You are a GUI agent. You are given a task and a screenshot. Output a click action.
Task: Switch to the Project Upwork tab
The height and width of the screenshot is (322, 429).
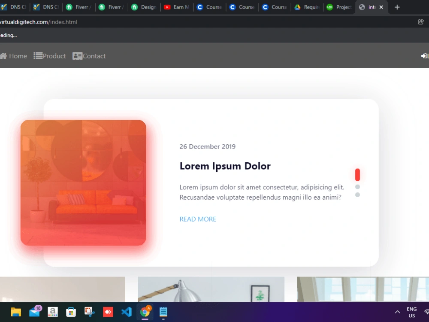tap(339, 7)
